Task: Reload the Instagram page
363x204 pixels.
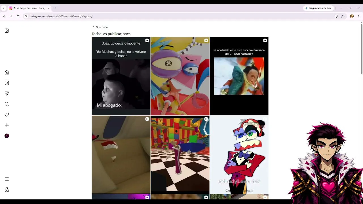Action: point(18,16)
